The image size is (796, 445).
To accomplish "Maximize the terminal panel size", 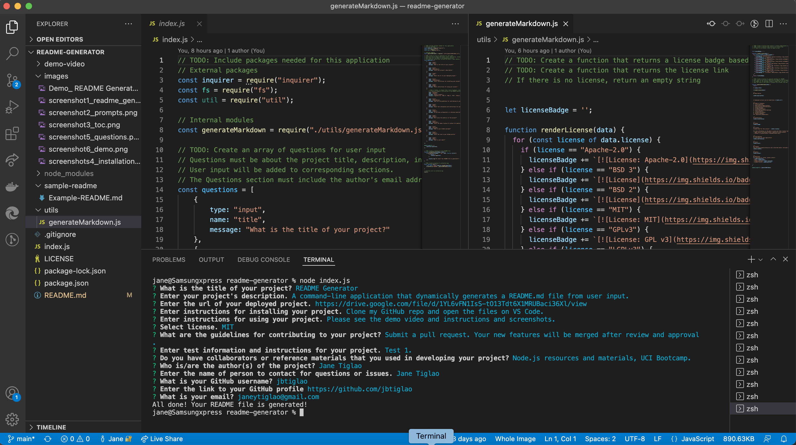I will [x=773, y=259].
